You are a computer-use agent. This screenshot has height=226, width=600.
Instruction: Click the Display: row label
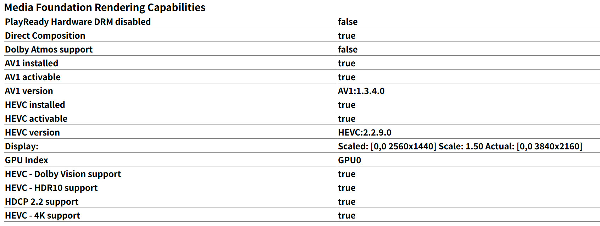[22, 146]
